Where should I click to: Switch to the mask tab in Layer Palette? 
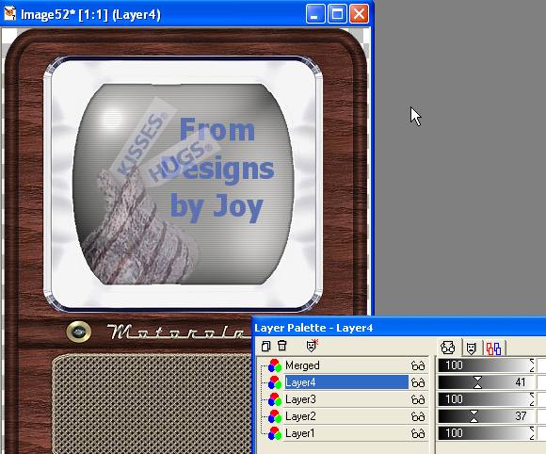[471, 348]
